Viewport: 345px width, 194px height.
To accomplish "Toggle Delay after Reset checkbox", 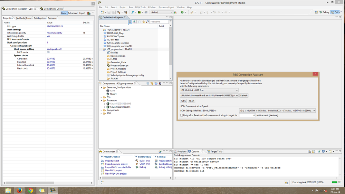I will tap(182, 115).
